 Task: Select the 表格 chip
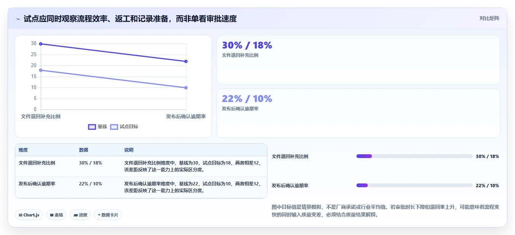point(56,215)
